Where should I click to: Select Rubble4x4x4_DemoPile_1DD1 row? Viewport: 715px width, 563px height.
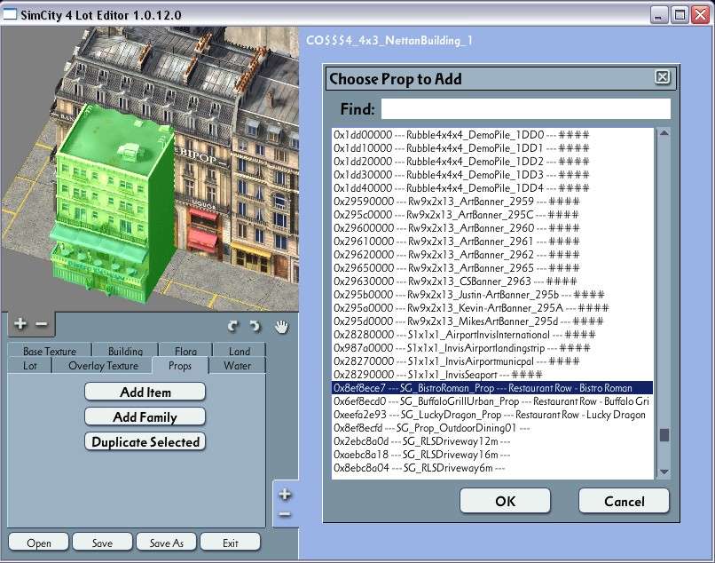click(492, 148)
